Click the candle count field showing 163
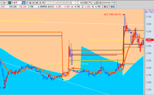This screenshot has height=95, width=154. 81,3
